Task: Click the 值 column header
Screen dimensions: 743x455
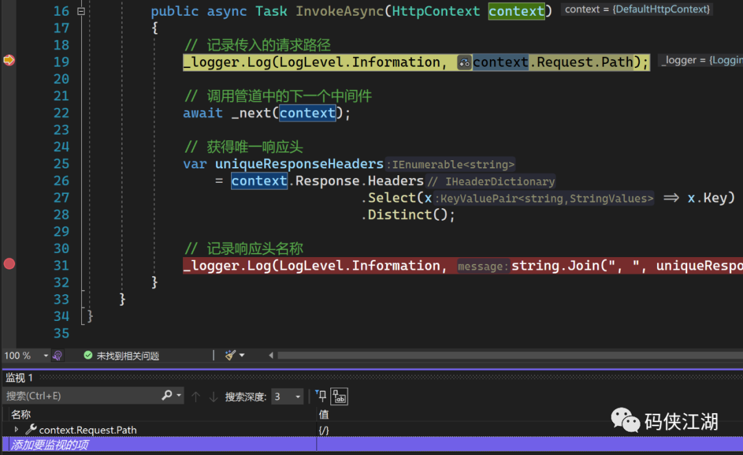Action: [323, 414]
